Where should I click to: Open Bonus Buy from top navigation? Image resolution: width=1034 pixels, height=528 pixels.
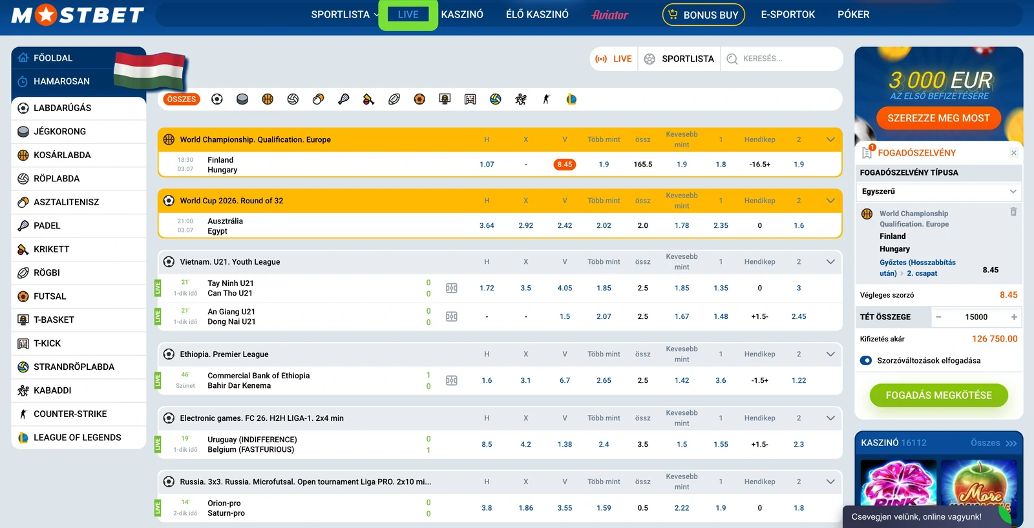[704, 15]
